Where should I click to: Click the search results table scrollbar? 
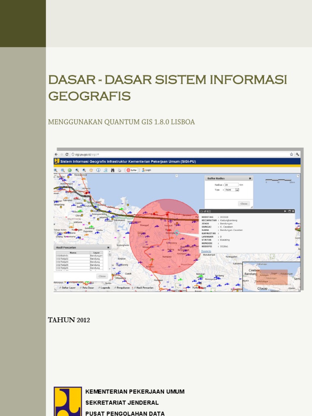pos(109,260)
